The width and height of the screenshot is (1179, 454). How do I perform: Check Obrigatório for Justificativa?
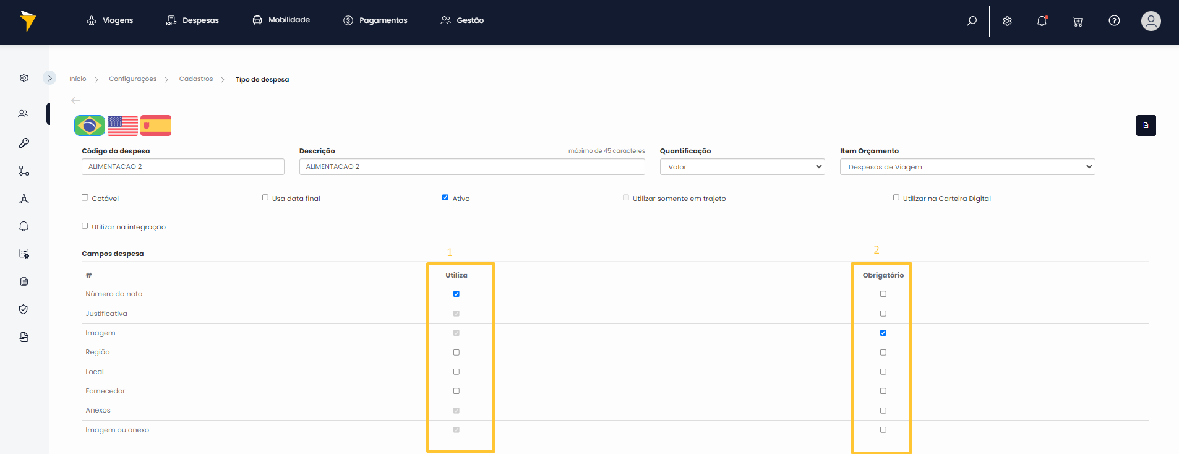(883, 314)
